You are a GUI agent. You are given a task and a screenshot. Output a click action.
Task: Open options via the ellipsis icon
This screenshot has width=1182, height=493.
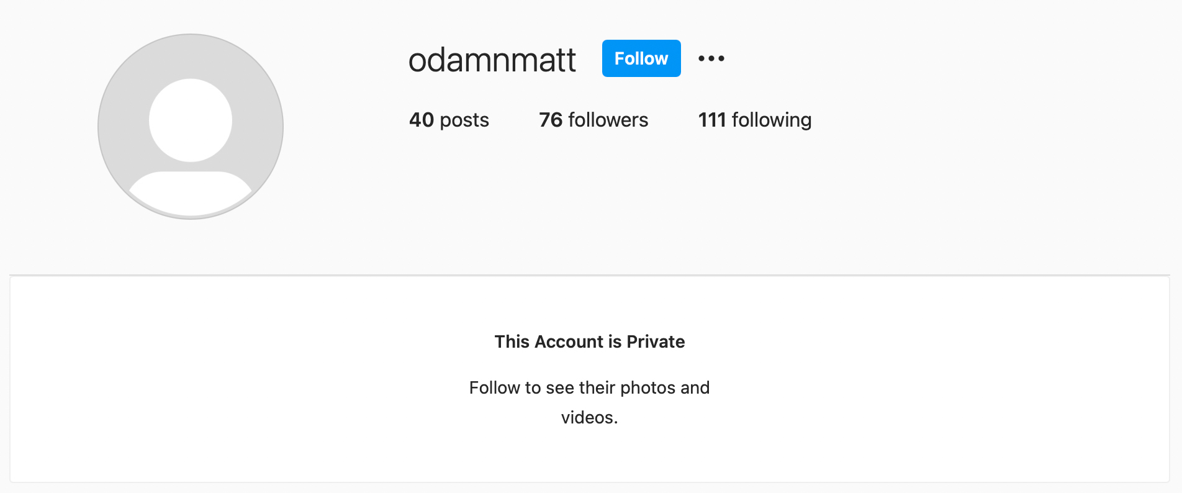pyautogui.click(x=711, y=58)
